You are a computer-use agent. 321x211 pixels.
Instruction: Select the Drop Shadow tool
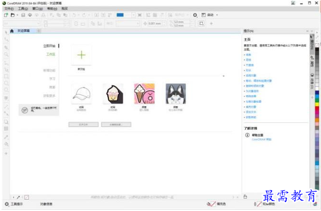click(6, 122)
